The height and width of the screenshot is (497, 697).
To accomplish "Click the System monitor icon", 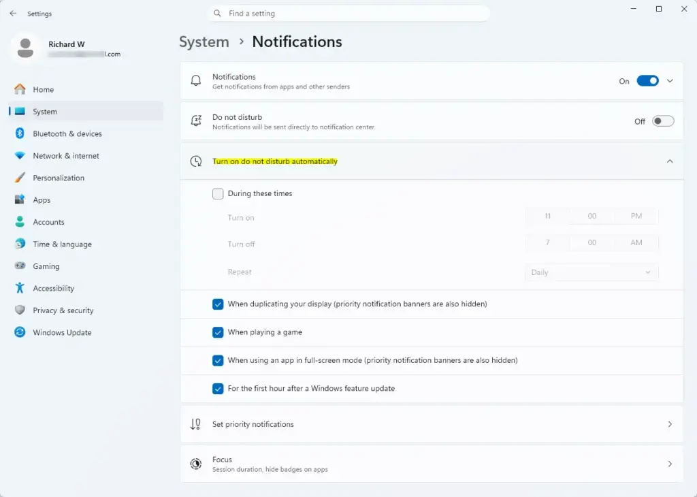I will click(20, 112).
